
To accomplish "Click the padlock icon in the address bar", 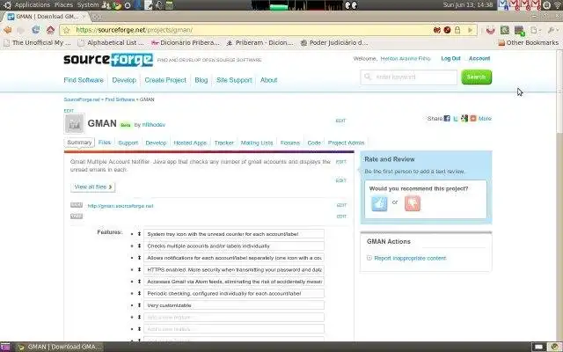I will tap(457, 30).
